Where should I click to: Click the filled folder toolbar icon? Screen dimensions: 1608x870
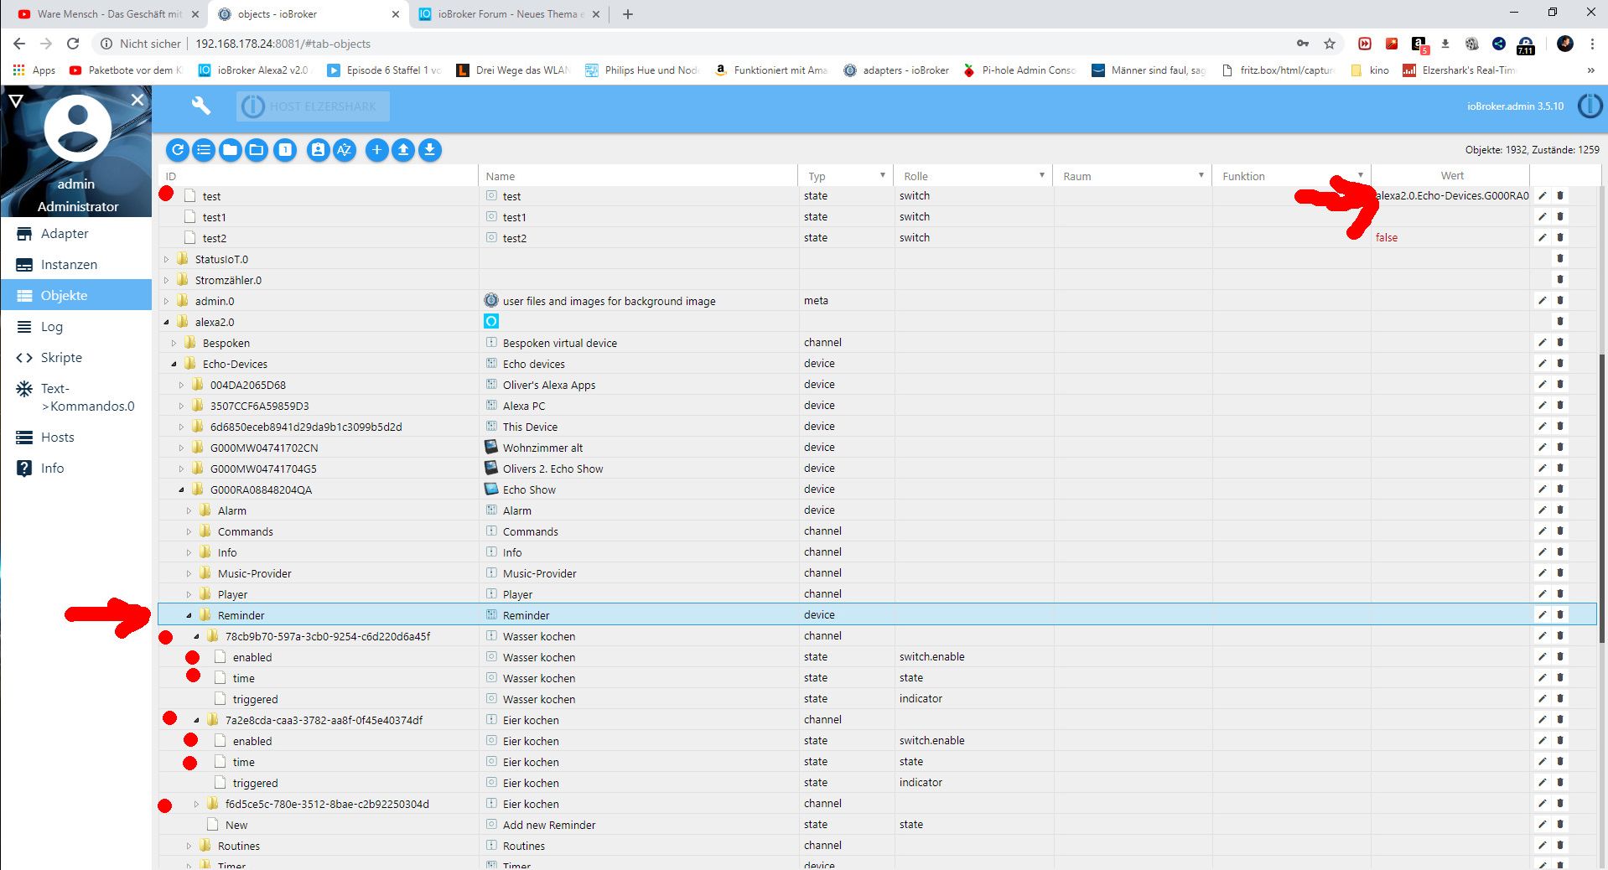click(x=231, y=150)
